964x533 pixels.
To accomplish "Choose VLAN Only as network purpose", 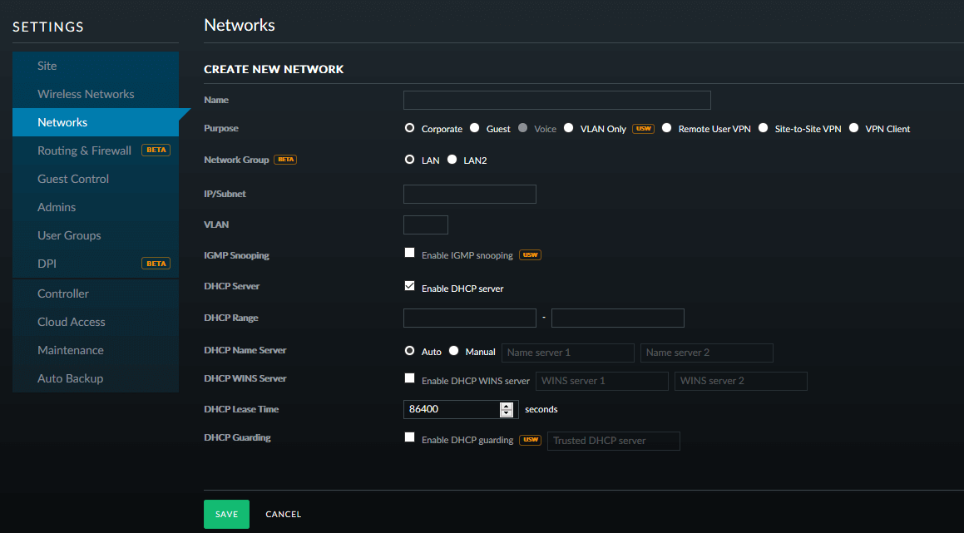I will pyautogui.click(x=569, y=128).
